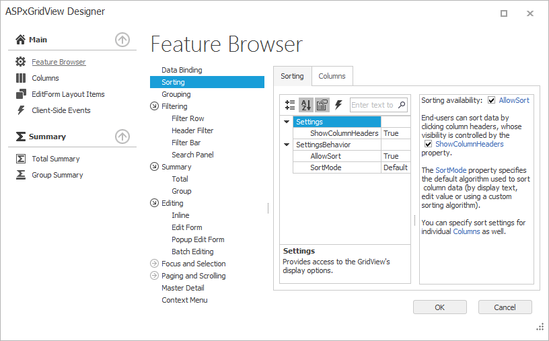Click the Columns hyperlink in description

tap(466, 231)
